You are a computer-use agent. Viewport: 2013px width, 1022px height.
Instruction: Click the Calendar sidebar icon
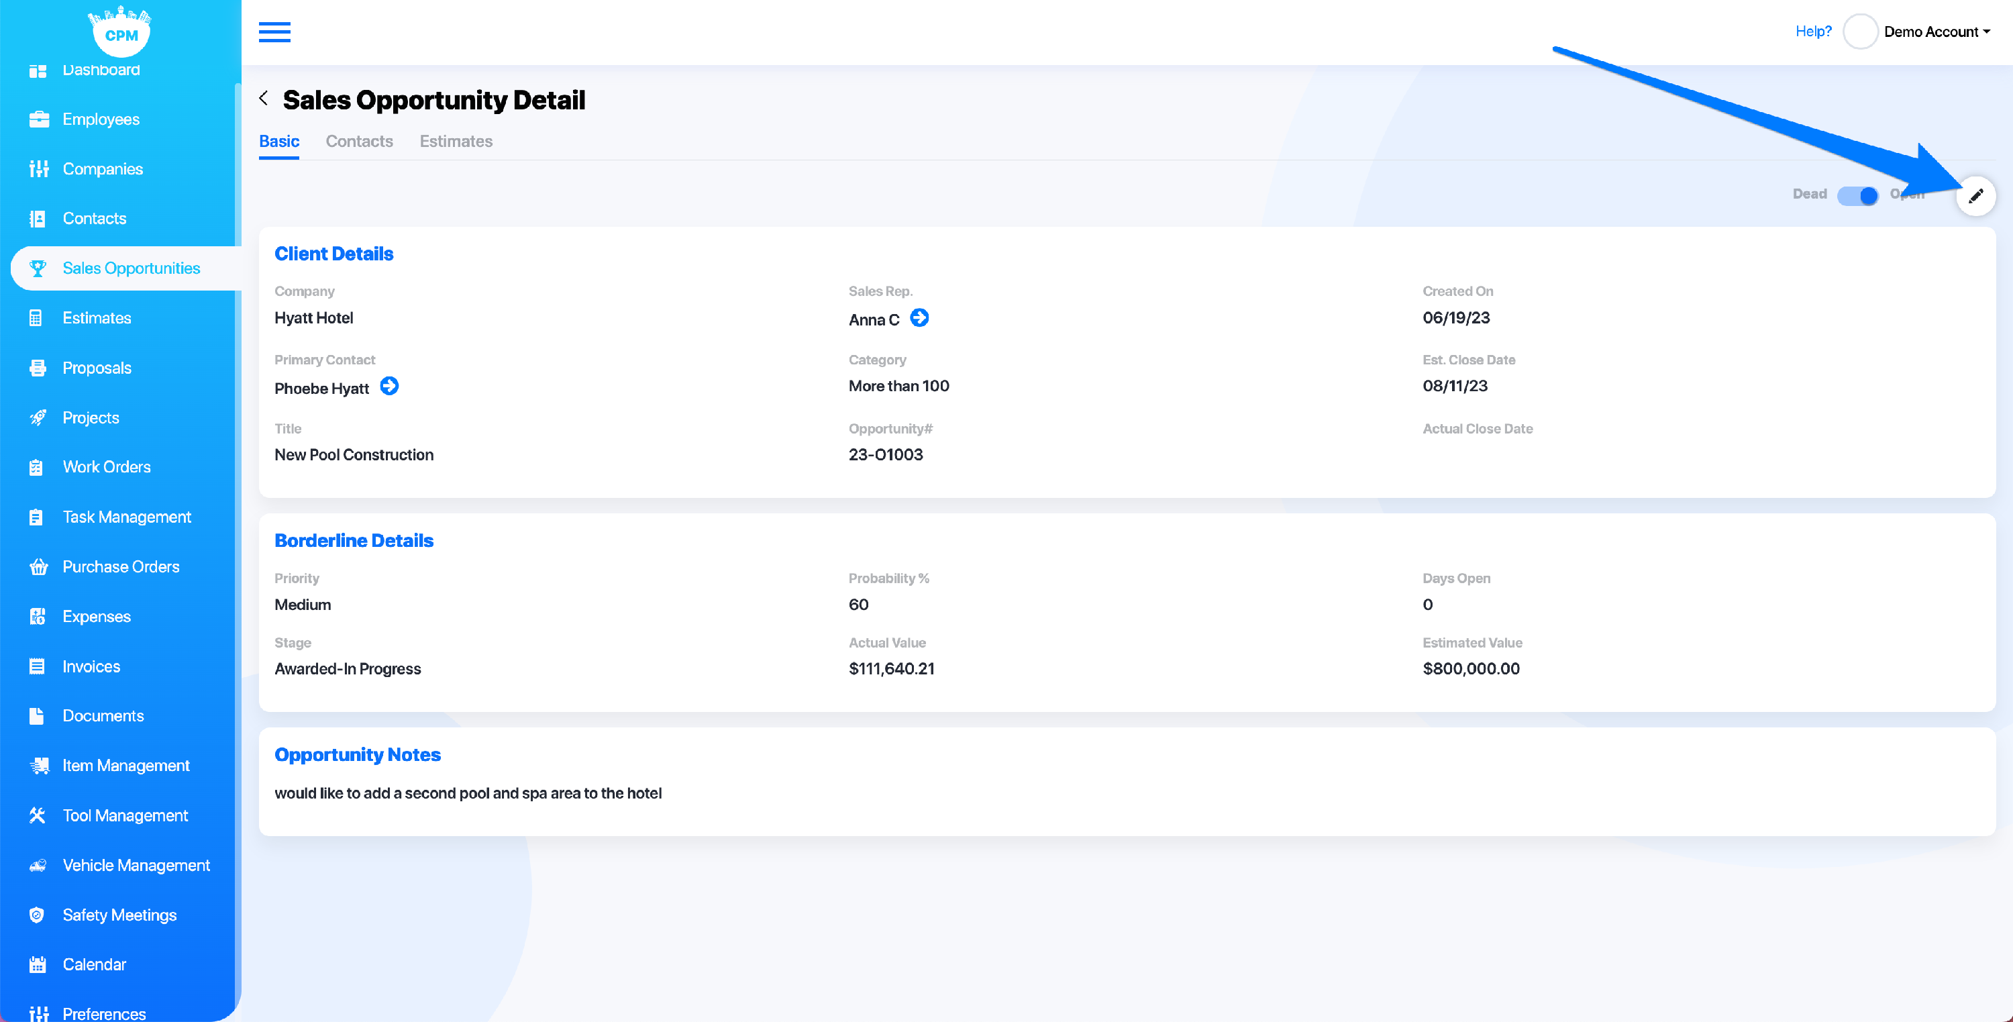(38, 965)
